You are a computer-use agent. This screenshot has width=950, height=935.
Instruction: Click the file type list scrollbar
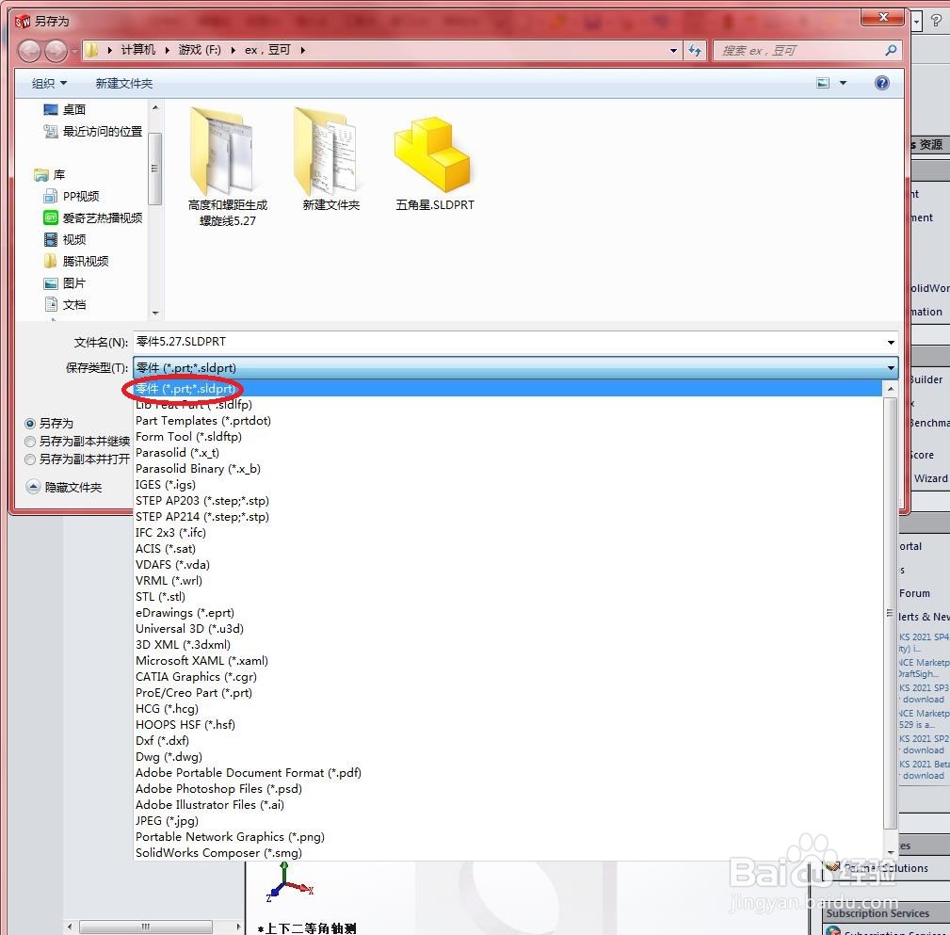(x=890, y=612)
